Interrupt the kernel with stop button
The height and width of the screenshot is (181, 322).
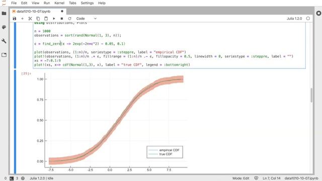click(61, 19)
